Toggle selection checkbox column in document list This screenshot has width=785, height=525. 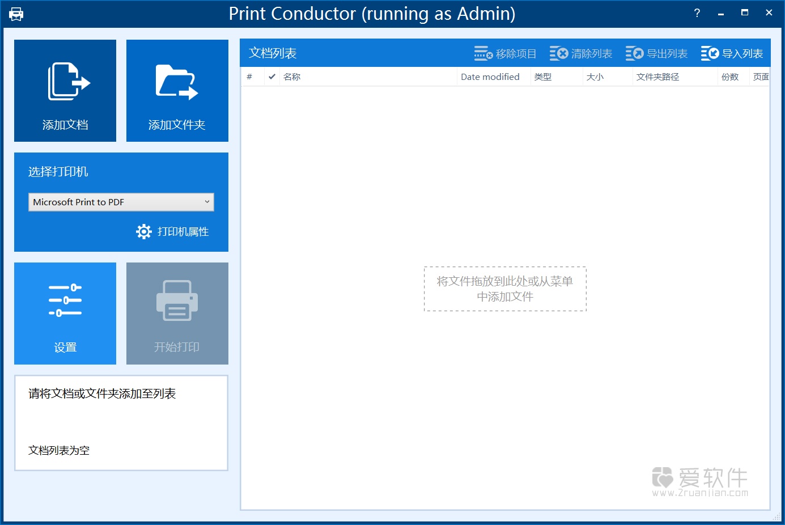(x=271, y=77)
